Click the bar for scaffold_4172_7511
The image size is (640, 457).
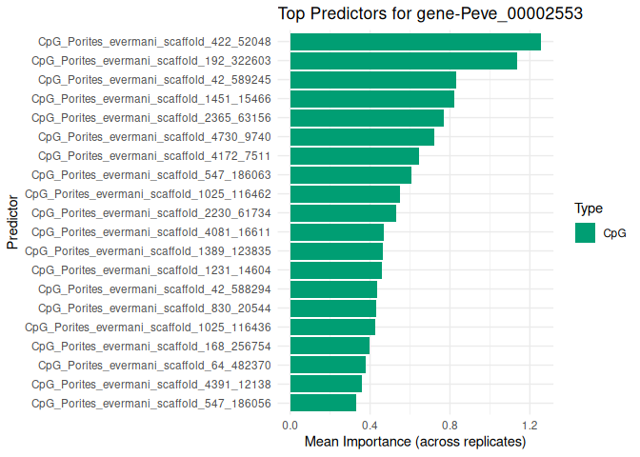pyautogui.click(x=354, y=156)
